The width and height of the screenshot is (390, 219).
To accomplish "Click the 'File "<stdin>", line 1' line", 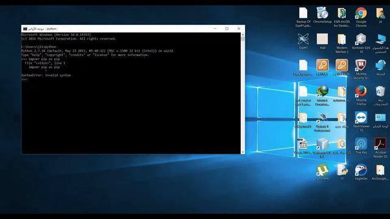I will pyautogui.click(x=44, y=63).
